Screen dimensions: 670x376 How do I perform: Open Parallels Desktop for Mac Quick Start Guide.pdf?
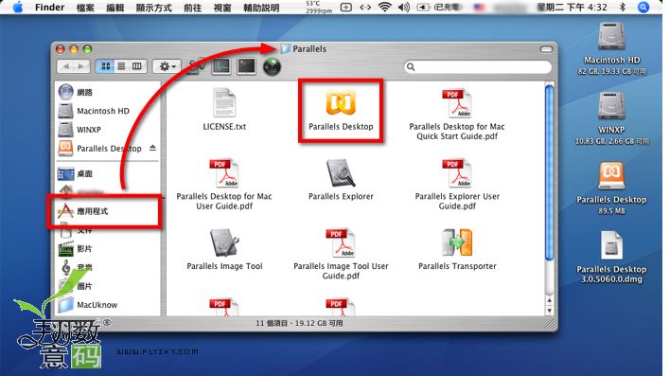click(x=457, y=103)
